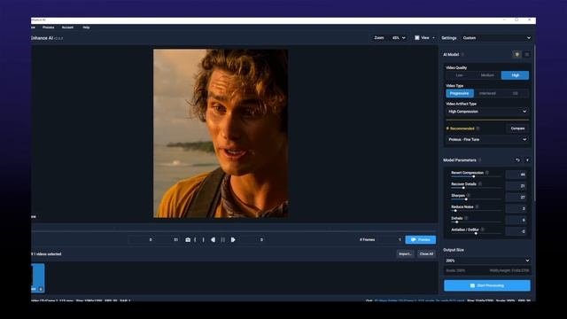This screenshot has width=567, height=319.
Task: Open the View mode dropdown
Action: click(x=424, y=38)
